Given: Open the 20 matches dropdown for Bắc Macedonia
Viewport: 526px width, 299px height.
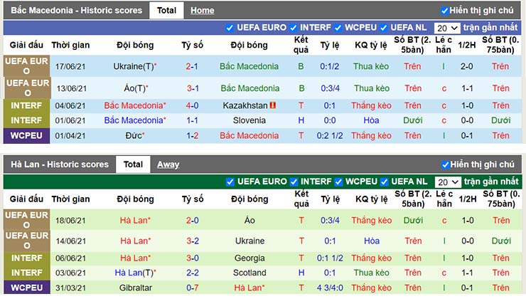Looking at the screenshot, I should [447, 28].
